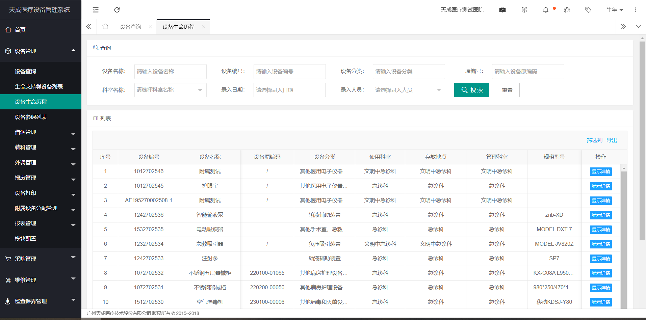Collapse the 设备管理 sidebar section

pyautogui.click(x=41, y=51)
